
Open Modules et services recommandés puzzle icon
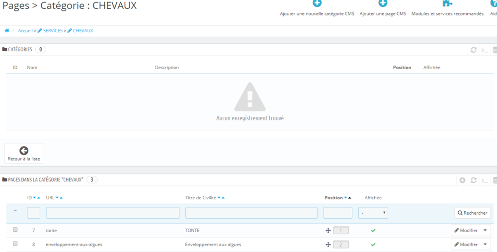click(x=447, y=3)
